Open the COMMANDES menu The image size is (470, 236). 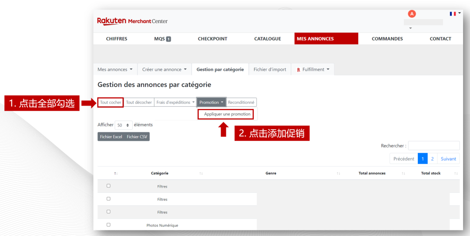coord(387,39)
